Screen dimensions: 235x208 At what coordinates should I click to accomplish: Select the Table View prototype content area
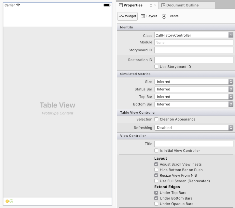tap(58, 108)
